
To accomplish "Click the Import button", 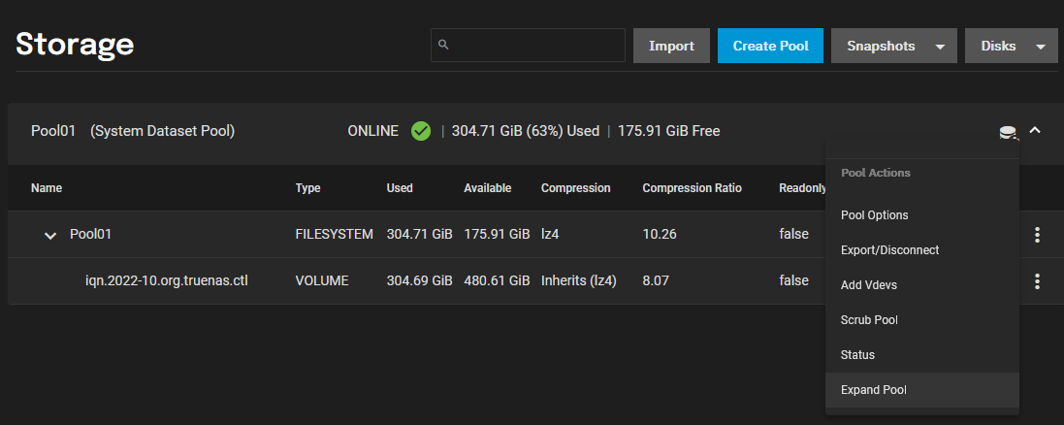I will click(672, 46).
